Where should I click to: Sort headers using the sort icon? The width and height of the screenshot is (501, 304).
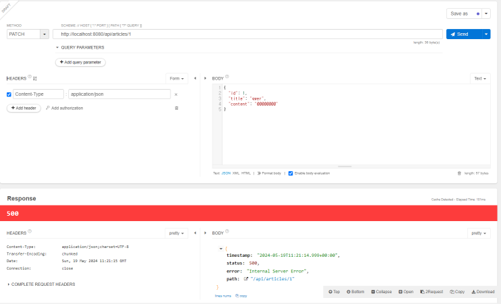tap(35, 78)
